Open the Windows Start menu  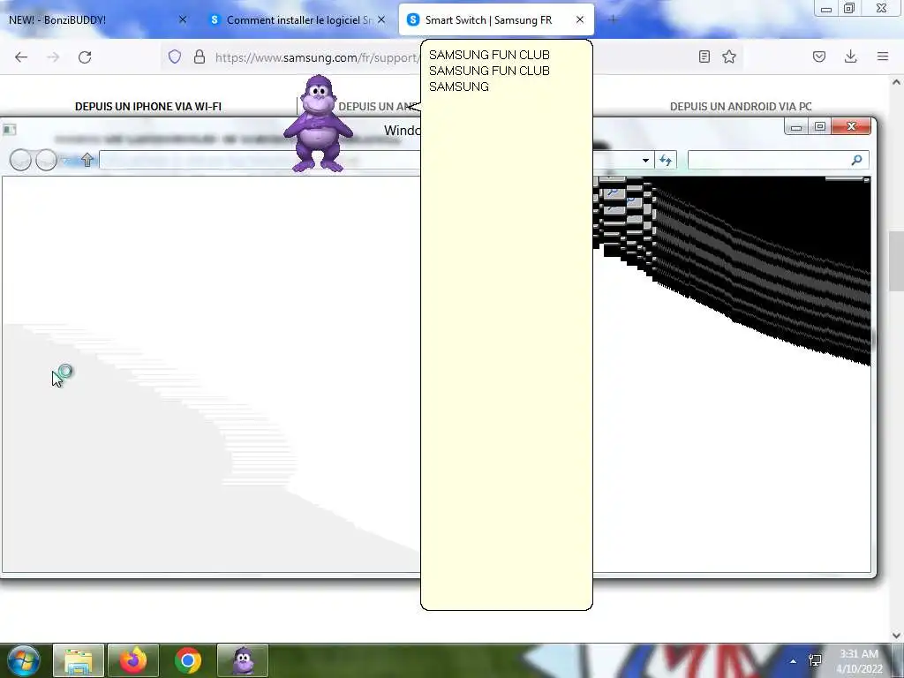click(x=24, y=660)
